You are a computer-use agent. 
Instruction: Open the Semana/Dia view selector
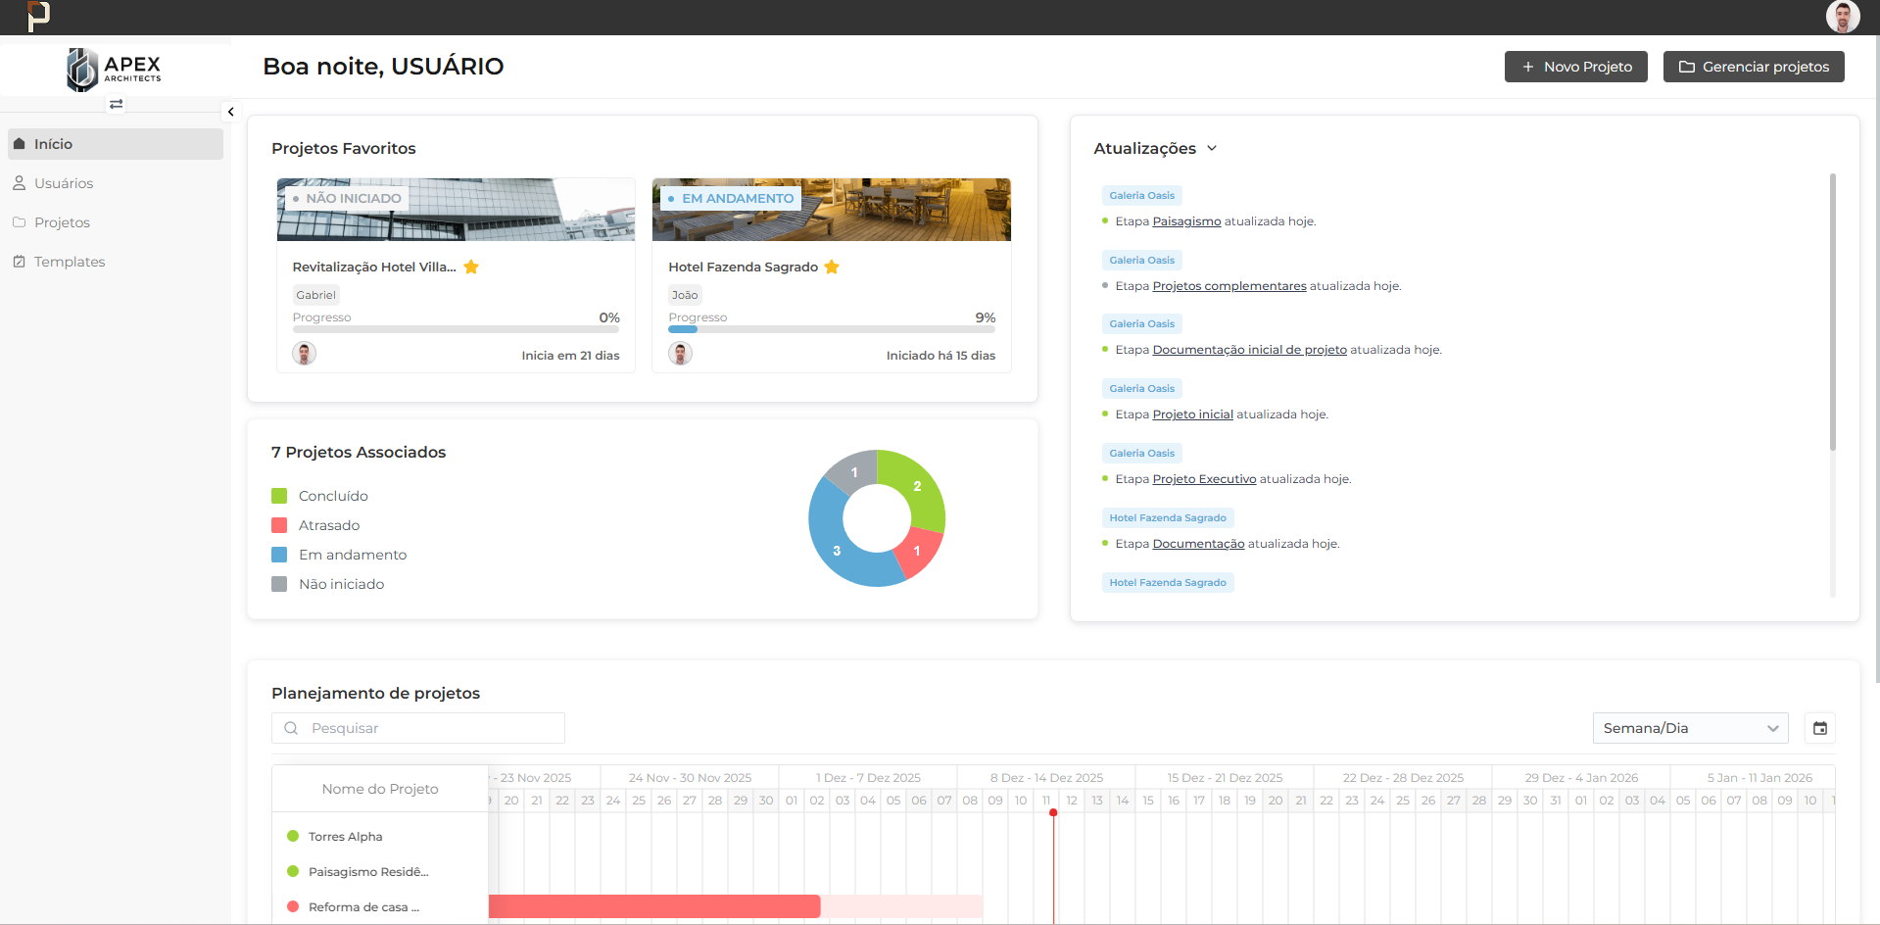(x=1690, y=728)
